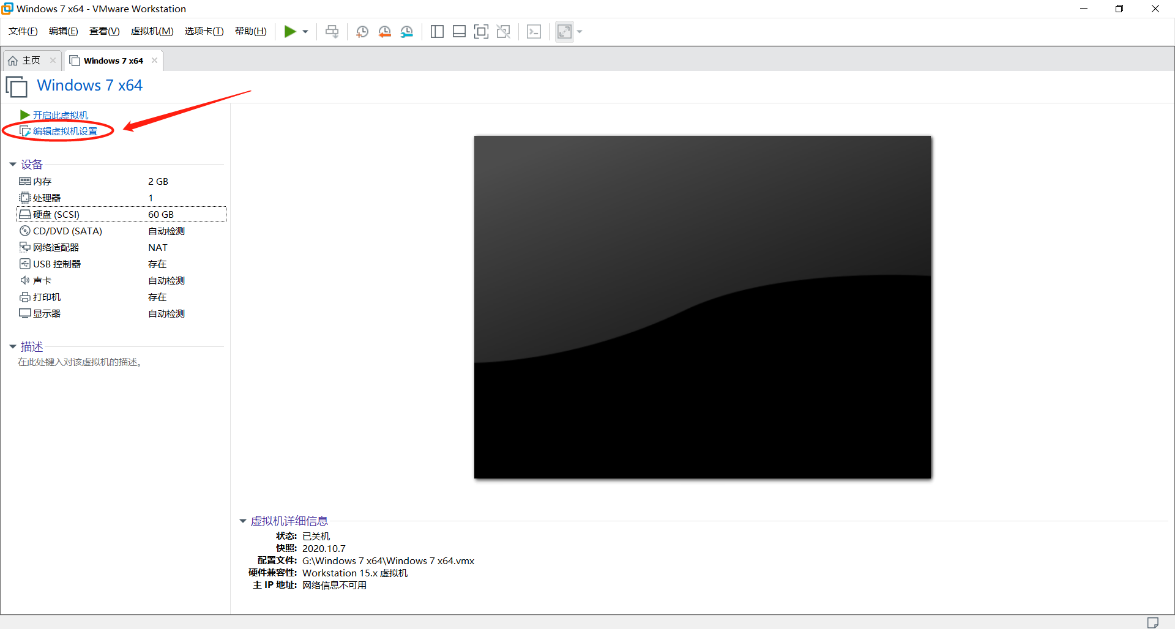Screen dimensions: 1175x629
Task: Open 编辑虚拟机设置
Action: (x=63, y=130)
